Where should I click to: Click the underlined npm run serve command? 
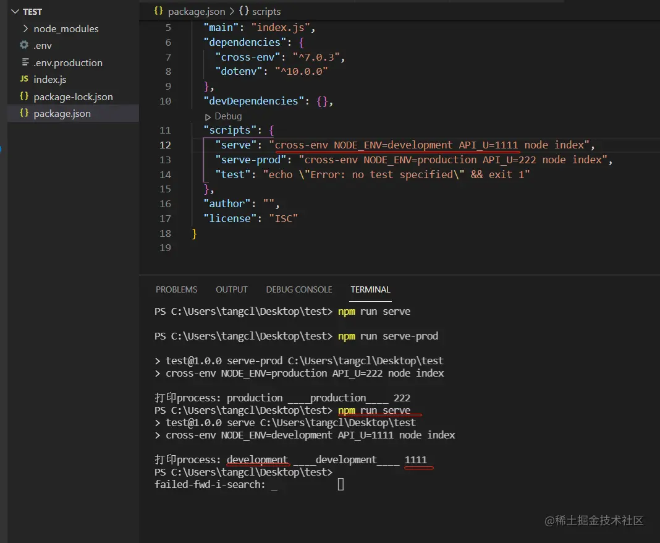click(374, 411)
